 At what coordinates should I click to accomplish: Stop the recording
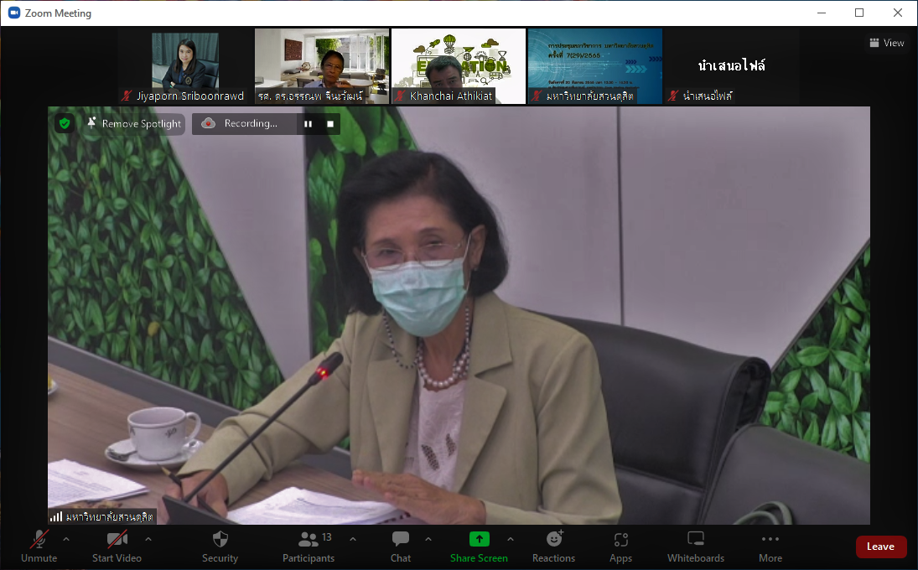point(330,124)
